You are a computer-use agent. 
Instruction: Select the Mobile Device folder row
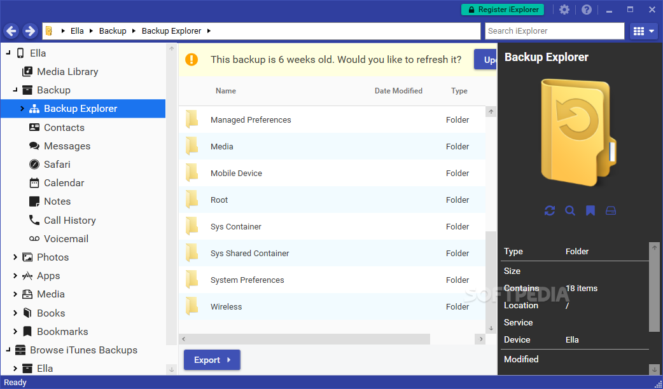[332, 173]
